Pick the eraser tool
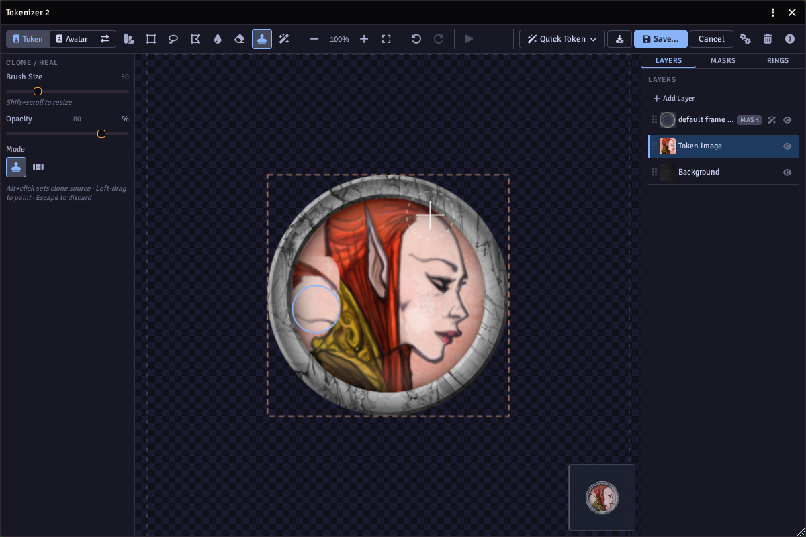The width and height of the screenshot is (806, 537). [240, 39]
